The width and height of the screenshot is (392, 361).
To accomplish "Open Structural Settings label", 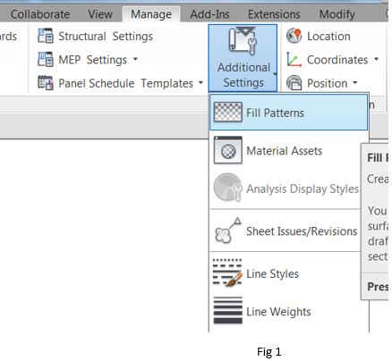I will coord(106,37).
